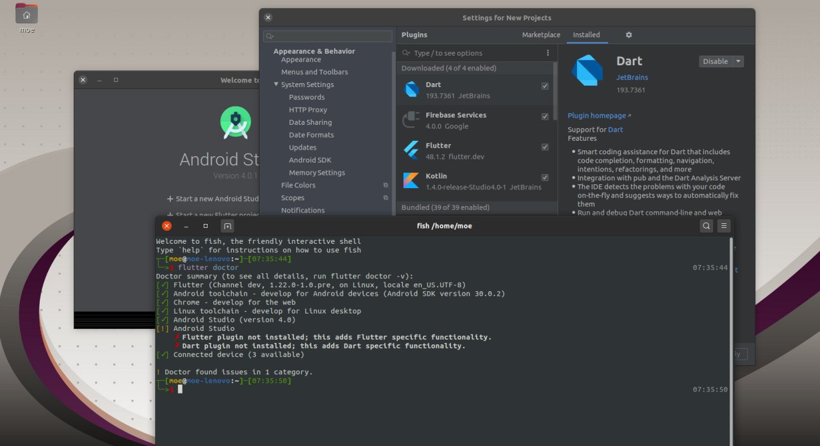Image resolution: width=820 pixels, height=446 pixels.
Task: Open the plugins gear settings icon
Action: pyautogui.click(x=628, y=35)
